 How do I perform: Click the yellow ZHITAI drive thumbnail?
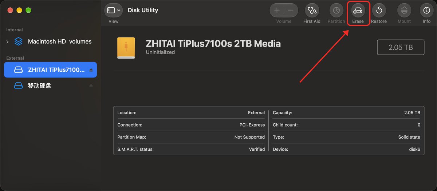pyautogui.click(x=126, y=48)
